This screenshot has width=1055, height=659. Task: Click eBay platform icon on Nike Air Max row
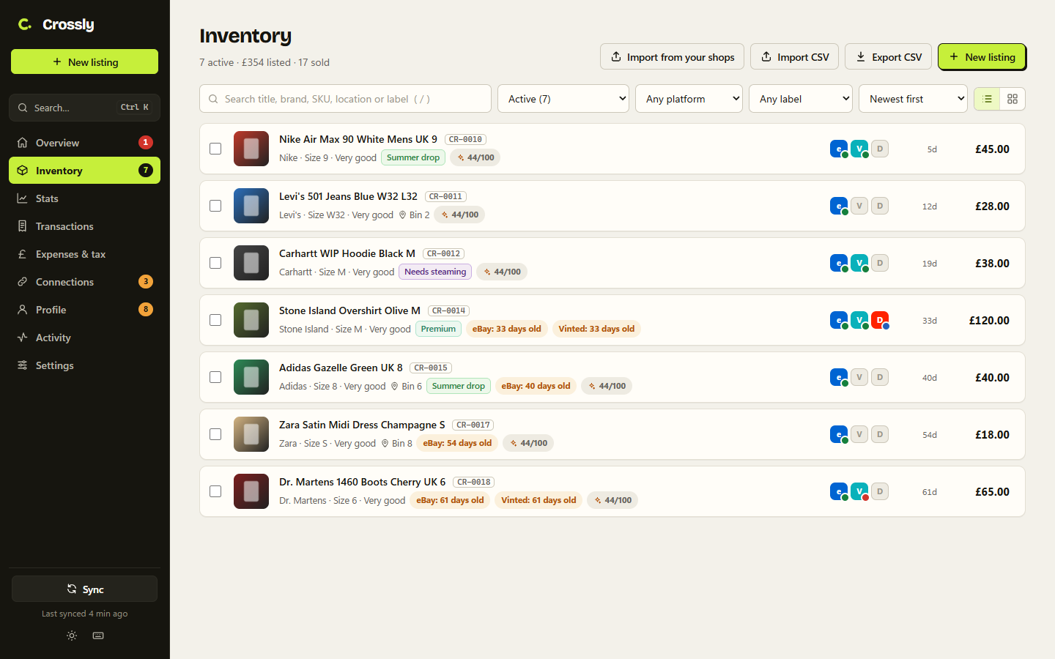pos(839,149)
